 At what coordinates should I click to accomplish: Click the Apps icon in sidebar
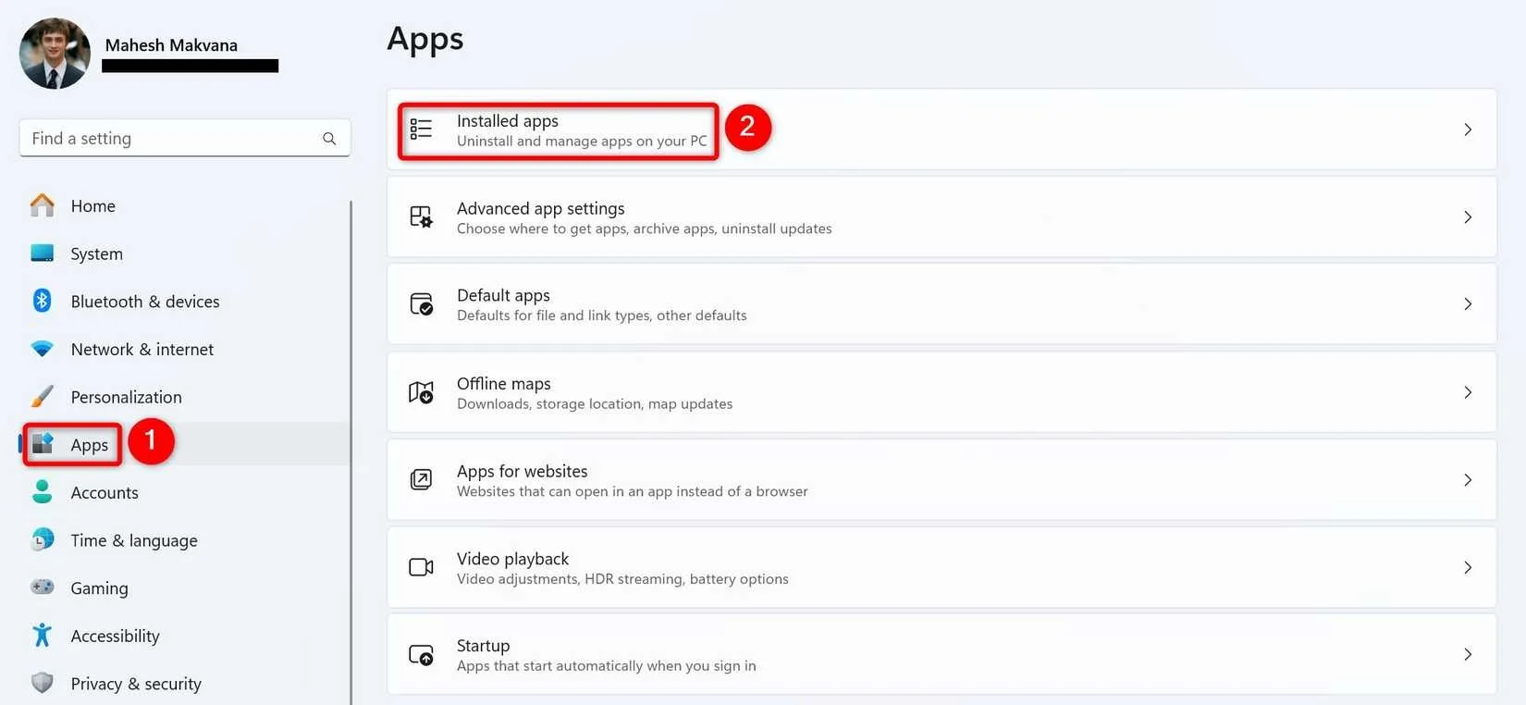point(43,444)
